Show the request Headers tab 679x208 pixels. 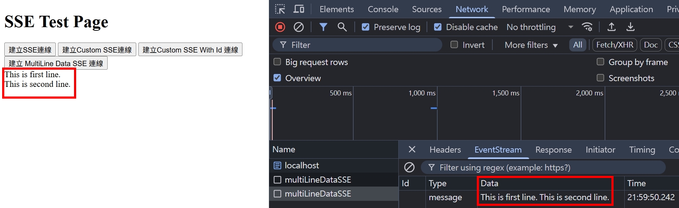point(445,150)
